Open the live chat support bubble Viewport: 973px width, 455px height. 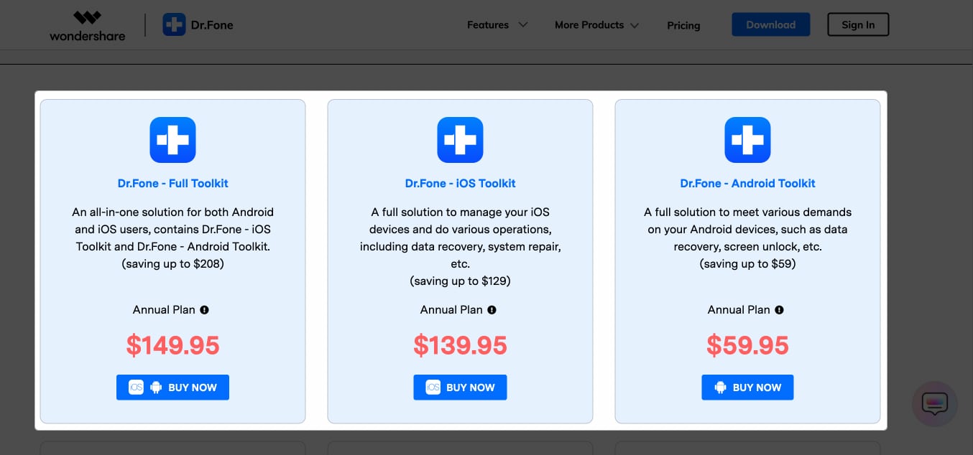tap(935, 404)
